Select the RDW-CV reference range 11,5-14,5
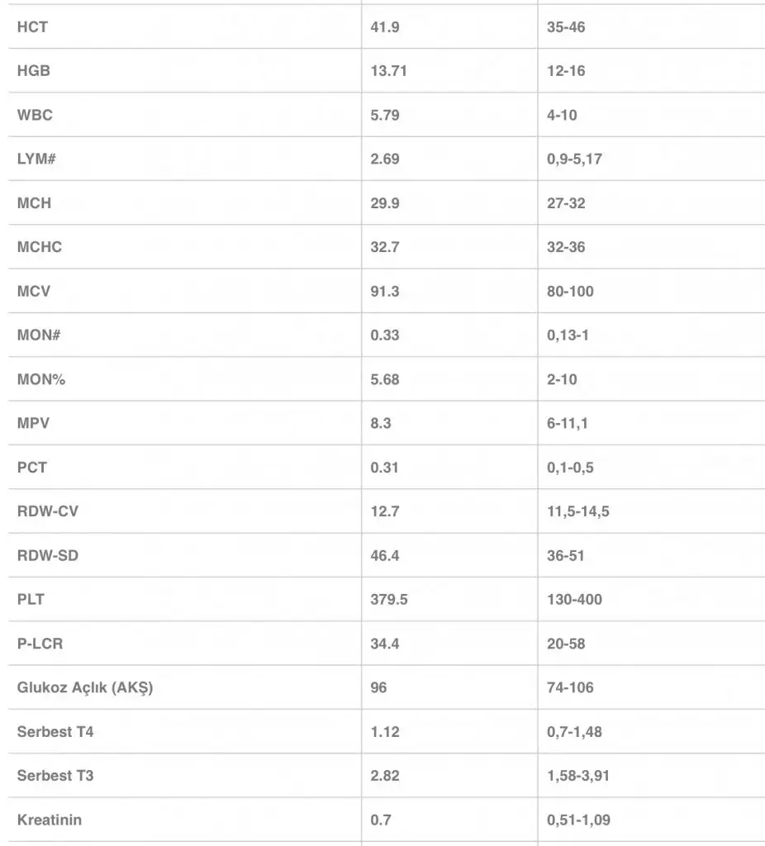765x846 pixels. (x=577, y=511)
